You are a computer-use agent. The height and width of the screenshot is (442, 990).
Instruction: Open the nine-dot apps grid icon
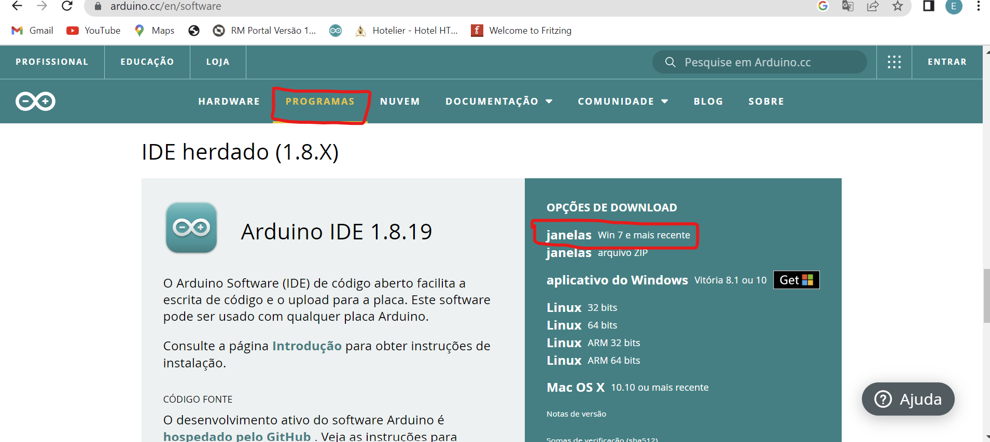pyautogui.click(x=894, y=62)
